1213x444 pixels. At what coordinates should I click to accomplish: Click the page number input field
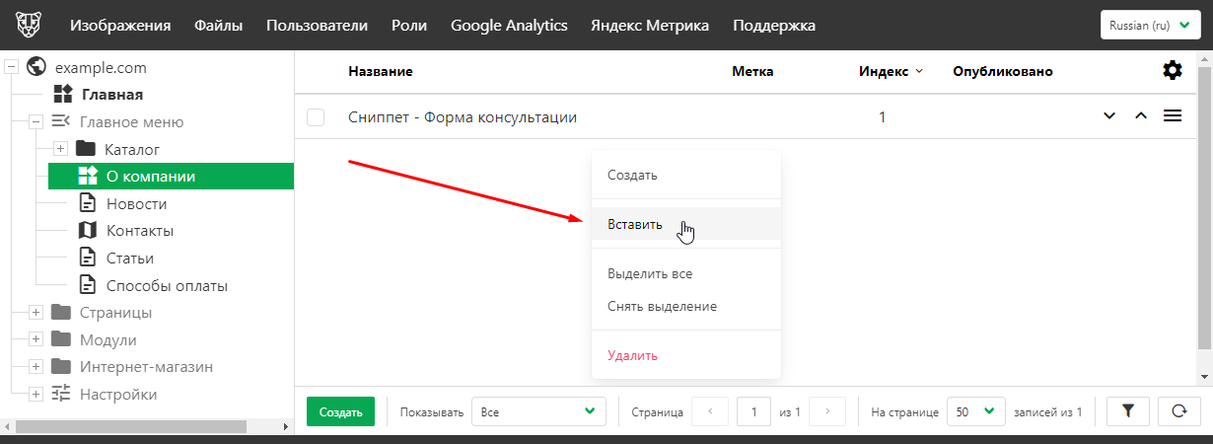click(x=753, y=411)
